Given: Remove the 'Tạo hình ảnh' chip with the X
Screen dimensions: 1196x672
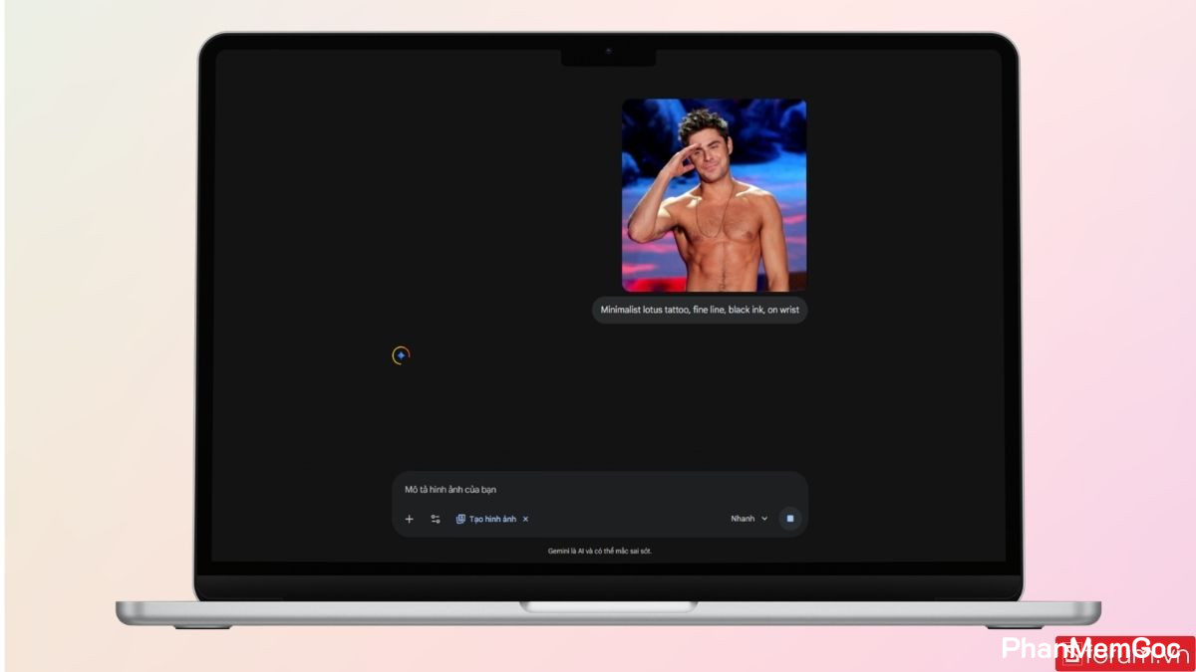Looking at the screenshot, I should 526,519.
